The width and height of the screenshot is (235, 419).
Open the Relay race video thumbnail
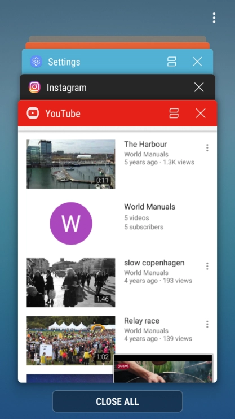71,341
